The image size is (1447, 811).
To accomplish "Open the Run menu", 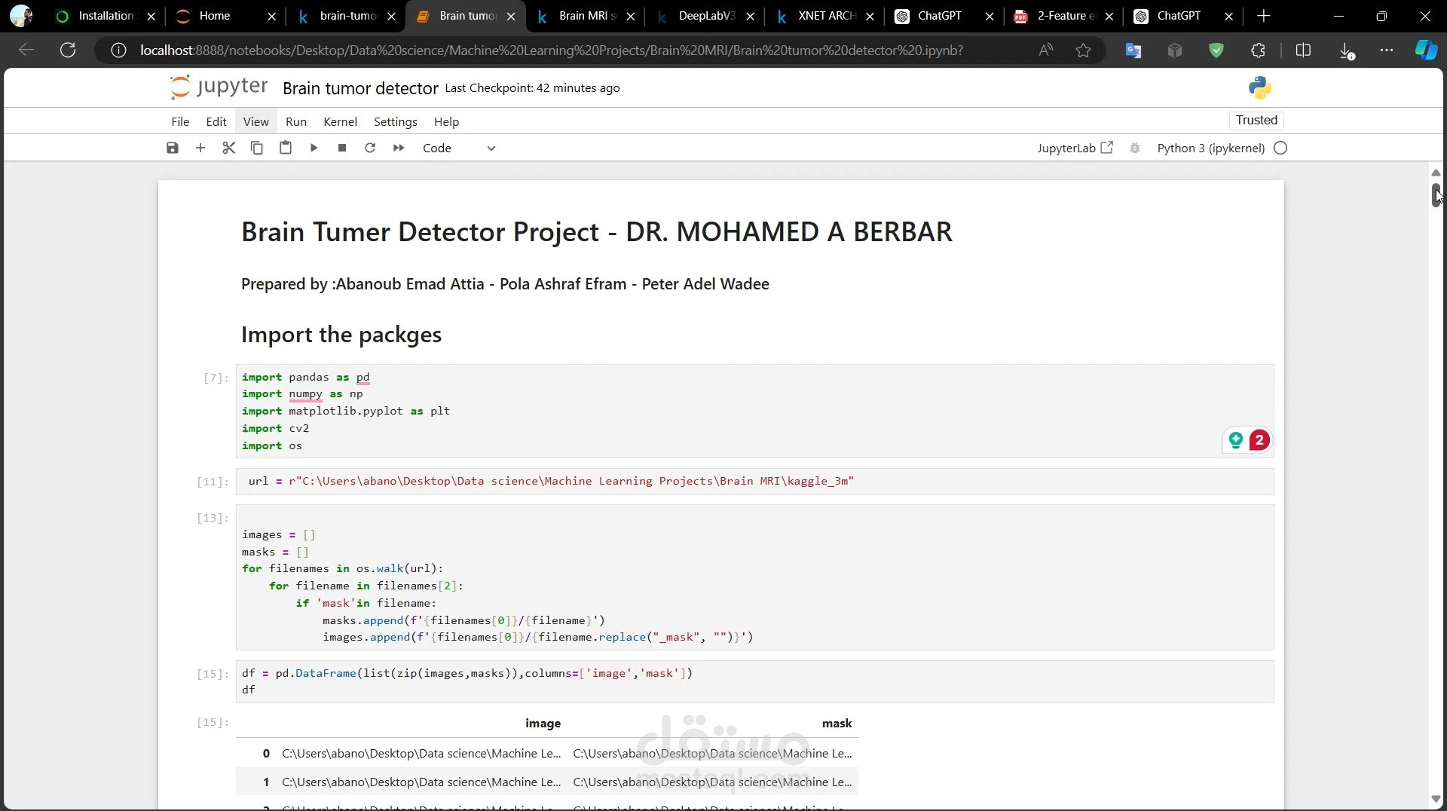I will click(x=296, y=121).
